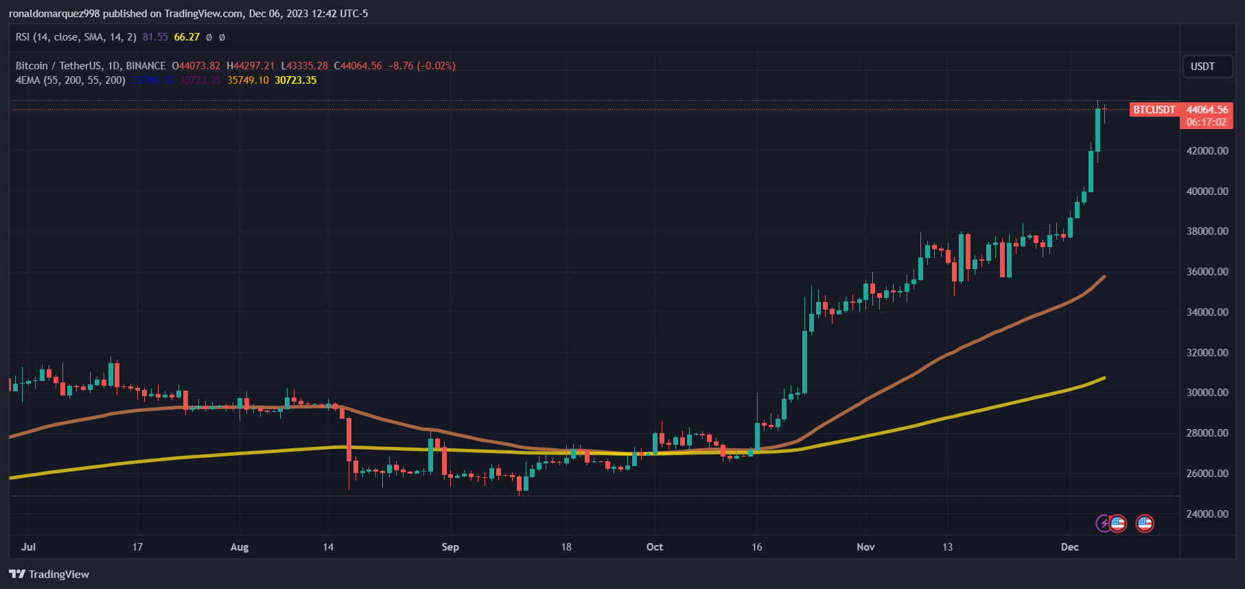
Task: Click the candle countdown timer 06:17:02
Action: 1206,122
